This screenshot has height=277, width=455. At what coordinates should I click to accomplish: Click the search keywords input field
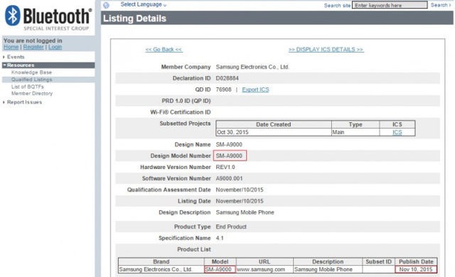[x=390, y=5]
